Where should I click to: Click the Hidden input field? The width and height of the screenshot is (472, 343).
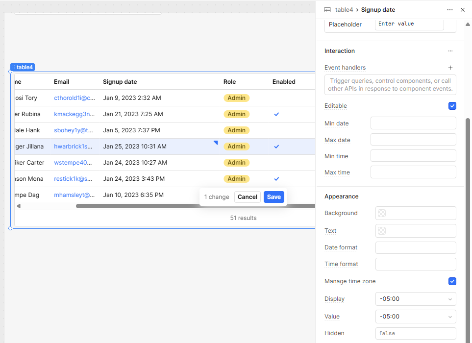(x=416, y=333)
